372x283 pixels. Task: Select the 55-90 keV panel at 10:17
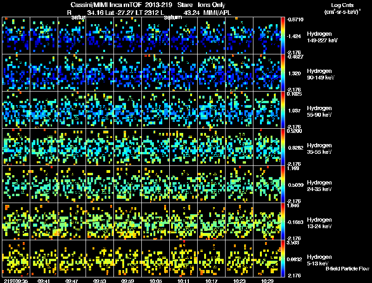tap(212, 110)
